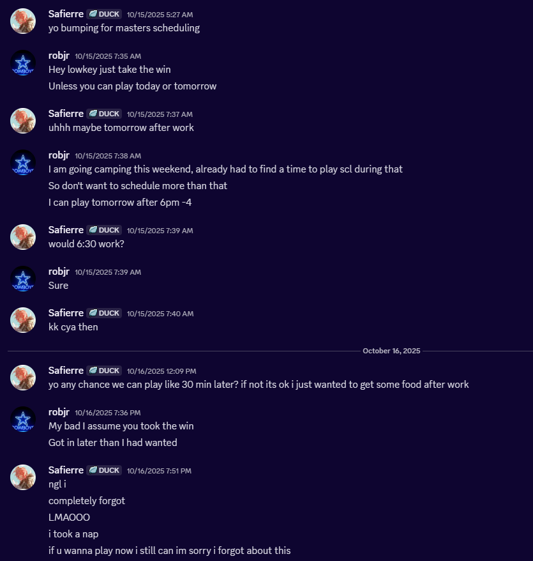This screenshot has width=533, height=561.
Task: Click robjr's avatar next to the 7:35 AM message
Action: click(23, 63)
